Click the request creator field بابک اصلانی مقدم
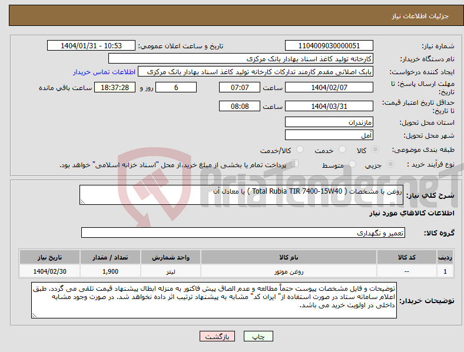This screenshot has width=464, height=352. coord(256,72)
